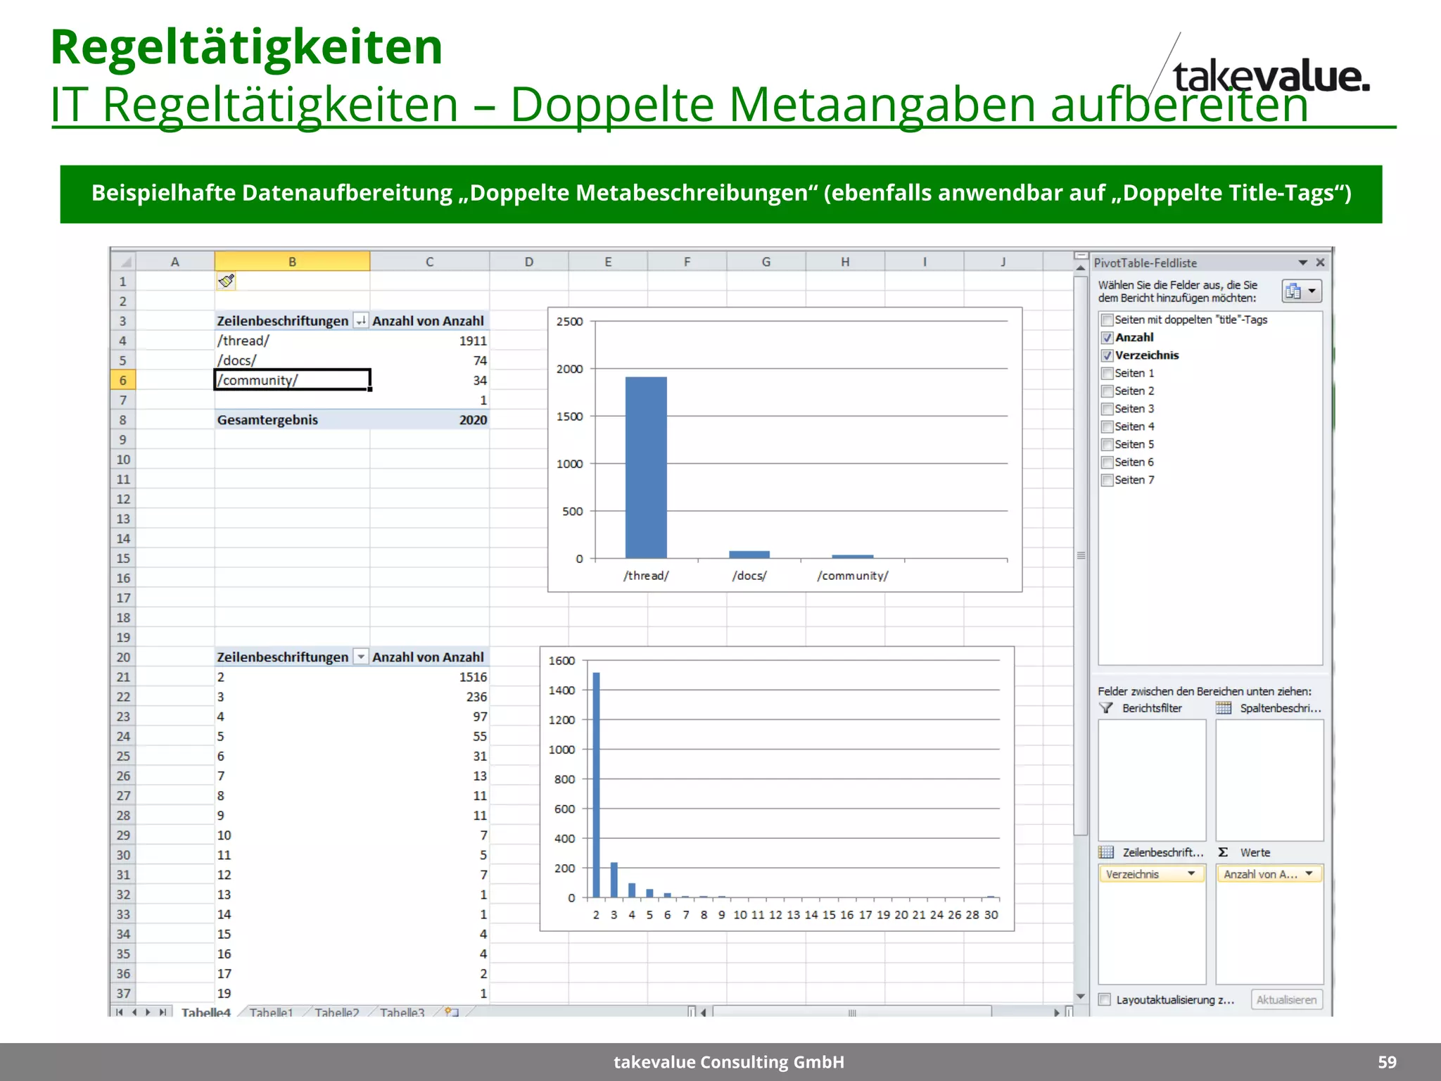Select the /docs/ cell
Viewport: 1441px width, 1081px height.
coord(292,360)
